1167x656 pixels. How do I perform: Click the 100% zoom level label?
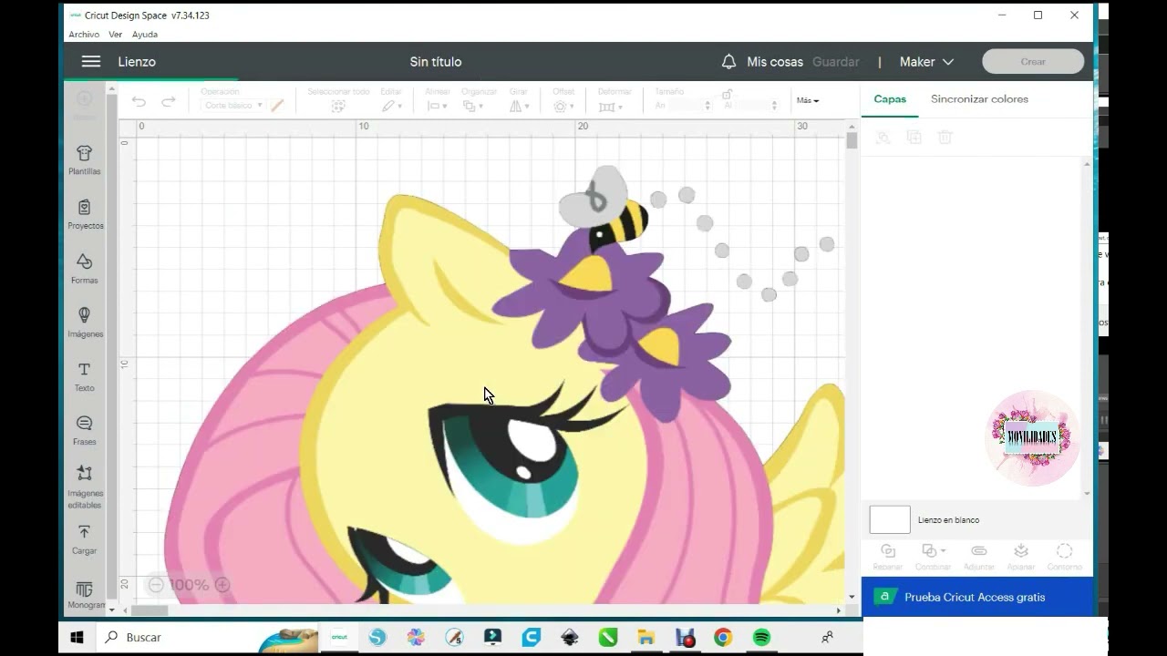(x=189, y=585)
